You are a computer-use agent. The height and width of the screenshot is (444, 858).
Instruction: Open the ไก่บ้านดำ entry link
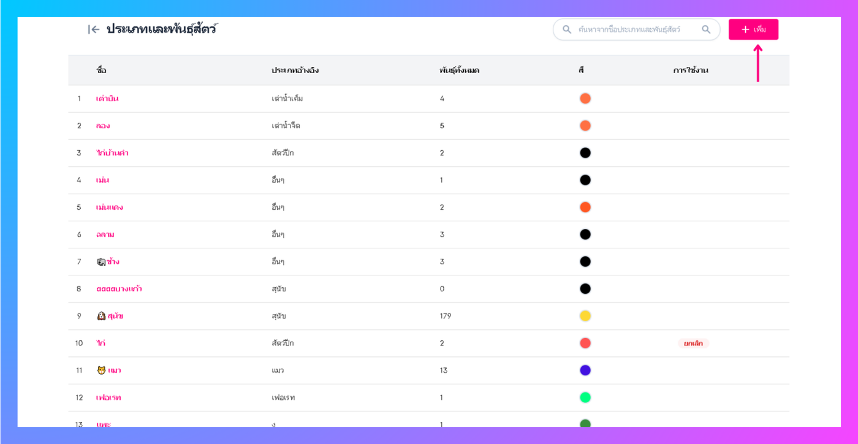click(112, 153)
